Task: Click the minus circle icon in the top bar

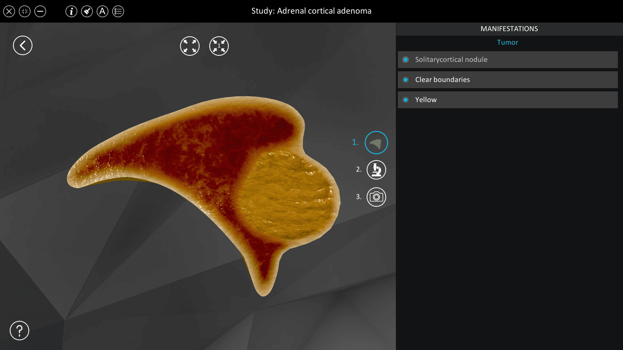Action: coord(40,12)
